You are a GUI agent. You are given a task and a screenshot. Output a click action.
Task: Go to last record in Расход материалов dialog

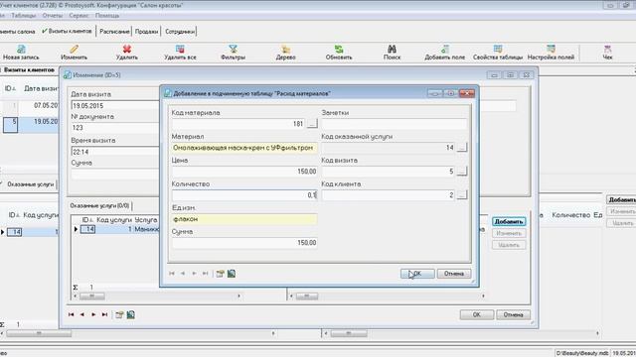tap(206, 274)
